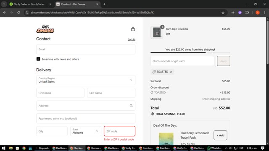Apply the discount code
This screenshot has width=269, height=151.
223,61
